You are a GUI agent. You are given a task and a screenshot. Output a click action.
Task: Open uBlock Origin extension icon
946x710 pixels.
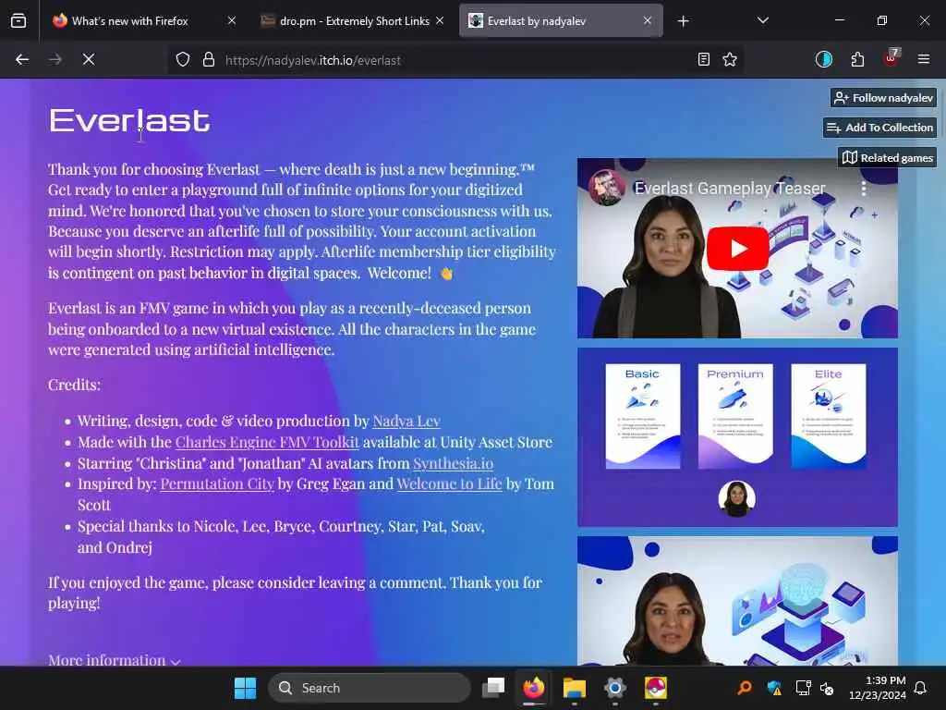coord(891,58)
